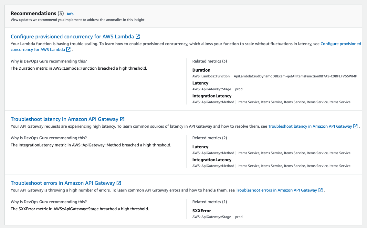Image resolution: width=367 pixels, height=228 pixels.
Task: Click external-link icon after inline Troubleshoot errors link
Action: coord(320,190)
